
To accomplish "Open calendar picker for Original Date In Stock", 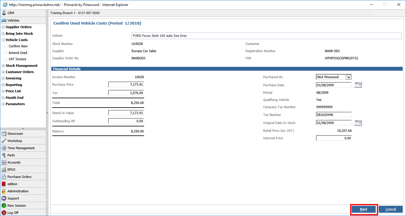I will 358,123.
